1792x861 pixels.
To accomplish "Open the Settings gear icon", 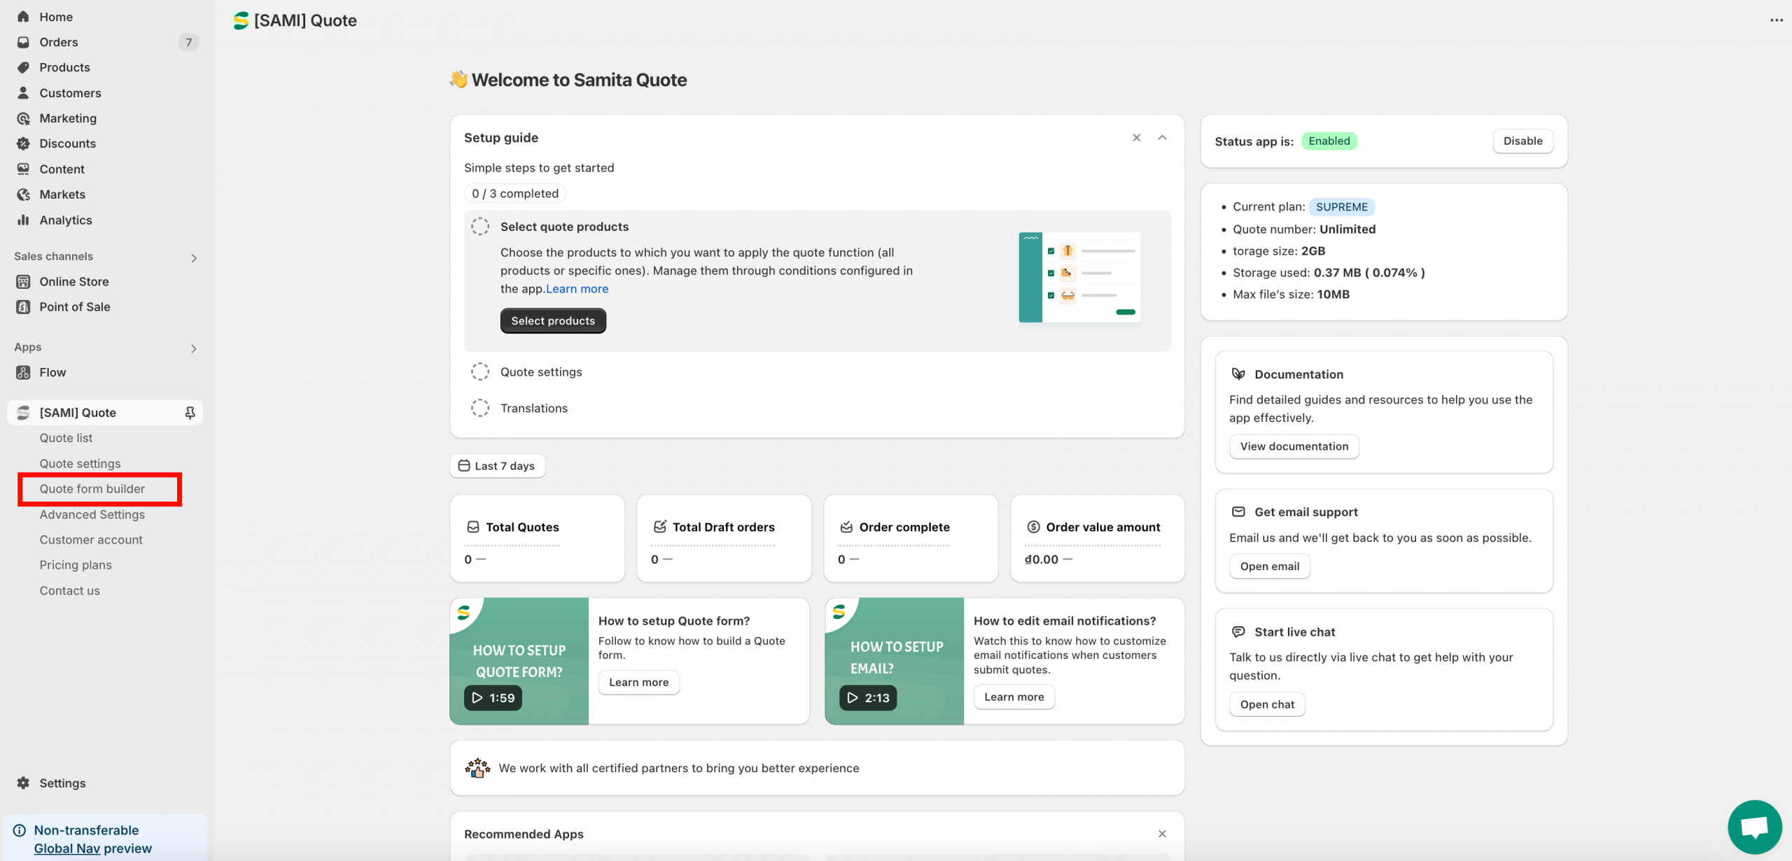I will point(23,783).
